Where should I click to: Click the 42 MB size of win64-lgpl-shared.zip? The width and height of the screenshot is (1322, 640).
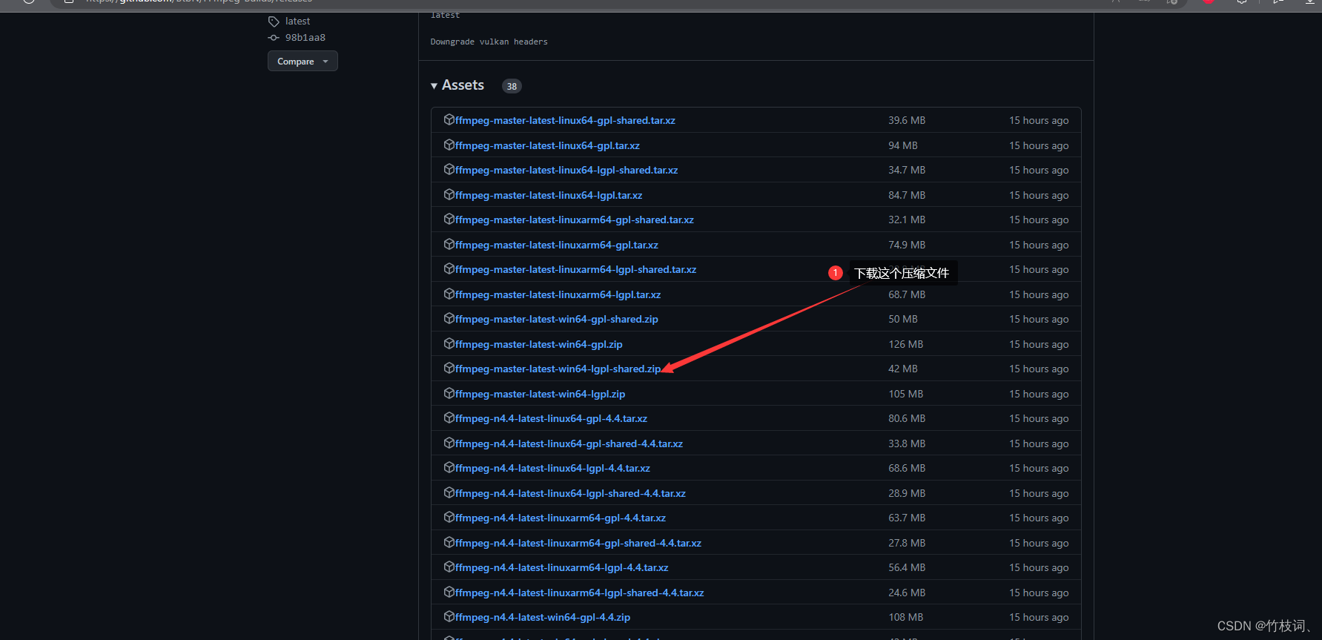[x=903, y=369]
